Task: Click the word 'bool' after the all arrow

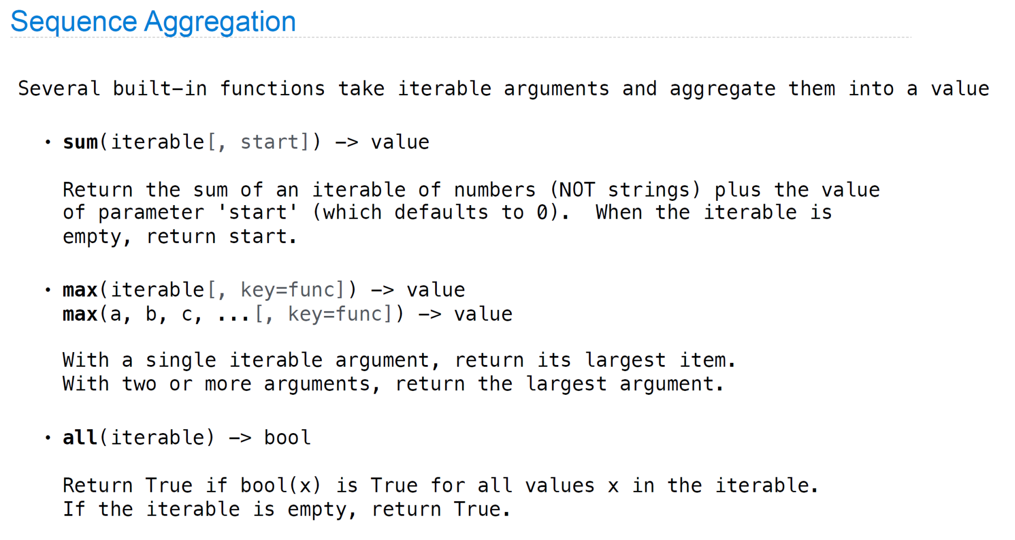Action: (x=287, y=437)
